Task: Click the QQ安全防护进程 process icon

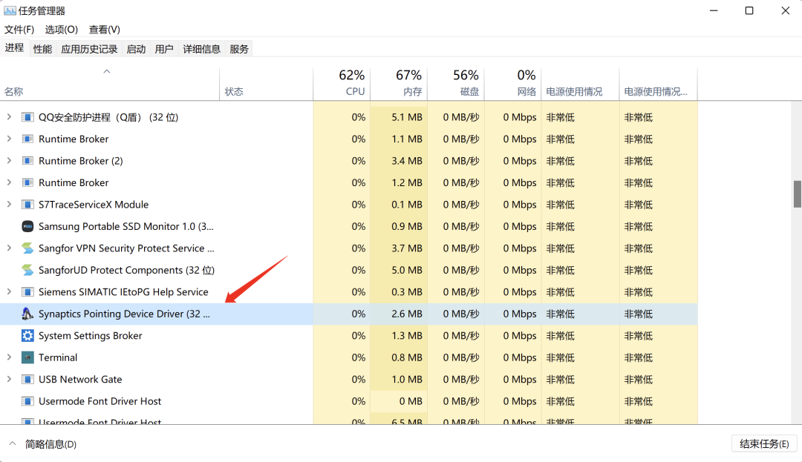Action: coord(27,117)
